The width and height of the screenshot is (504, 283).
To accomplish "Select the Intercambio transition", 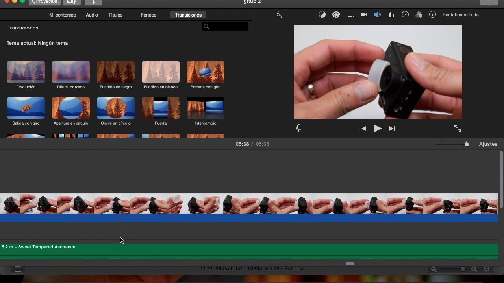I will tap(206, 108).
